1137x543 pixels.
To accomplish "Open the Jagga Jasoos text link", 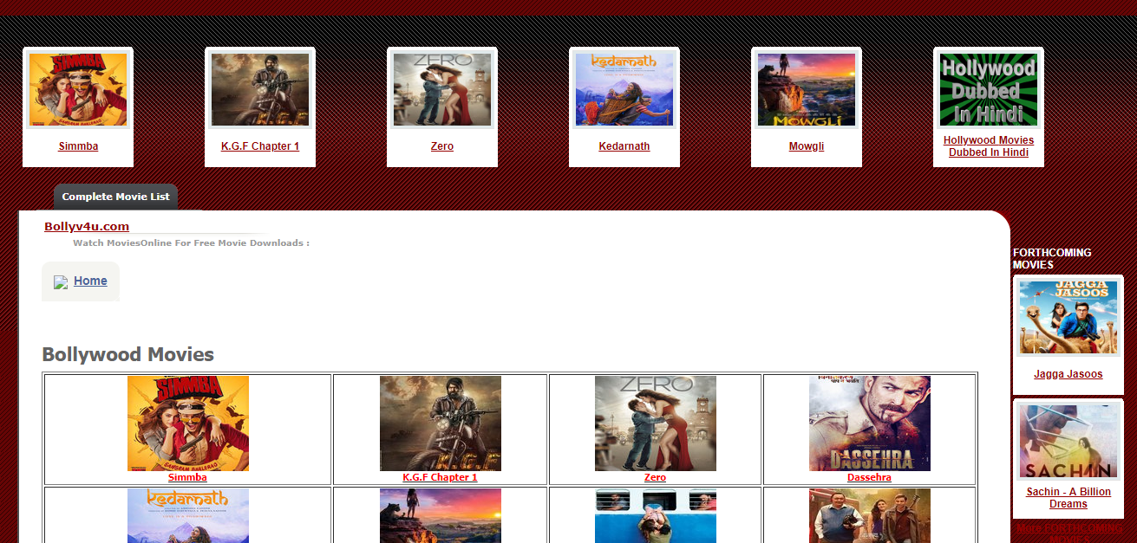I will coord(1068,374).
